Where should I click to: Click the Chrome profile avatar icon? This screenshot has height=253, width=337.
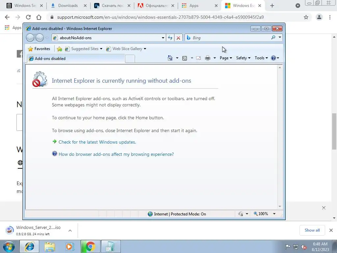[319, 17]
